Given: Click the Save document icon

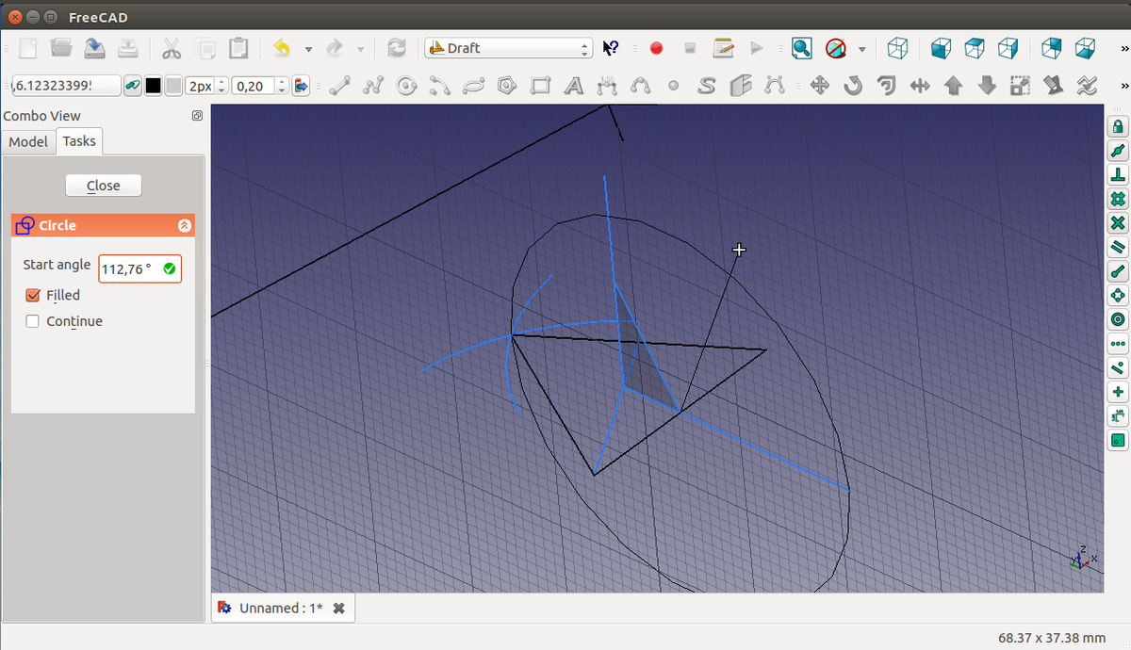Looking at the screenshot, I should coord(94,48).
